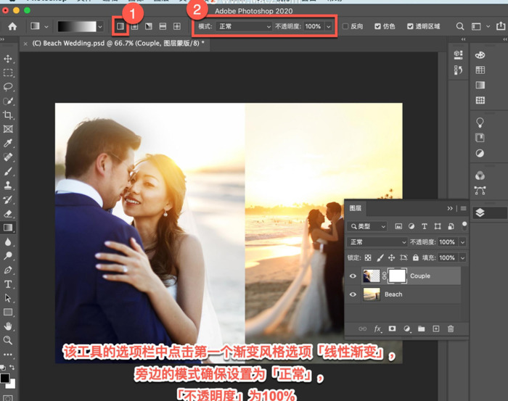This screenshot has height=401, width=508.
Task: Open the layer 不透明度 dropdown arrow
Action: click(x=463, y=242)
